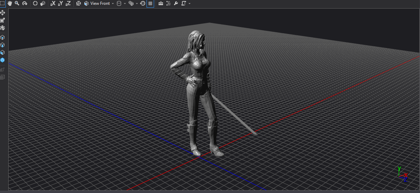The height and width of the screenshot is (193, 420).
Task: Select solid blue object mode cube
Action: pos(3,60)
